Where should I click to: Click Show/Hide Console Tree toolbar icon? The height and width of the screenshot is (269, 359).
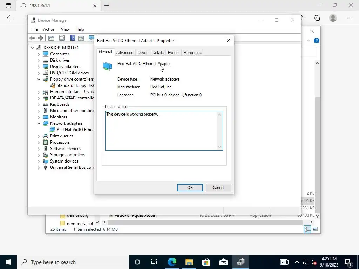coord(51,38)
